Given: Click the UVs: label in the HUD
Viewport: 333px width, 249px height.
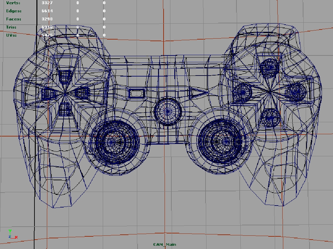Looking at the screenshot, I should click(x=11, y=35).
